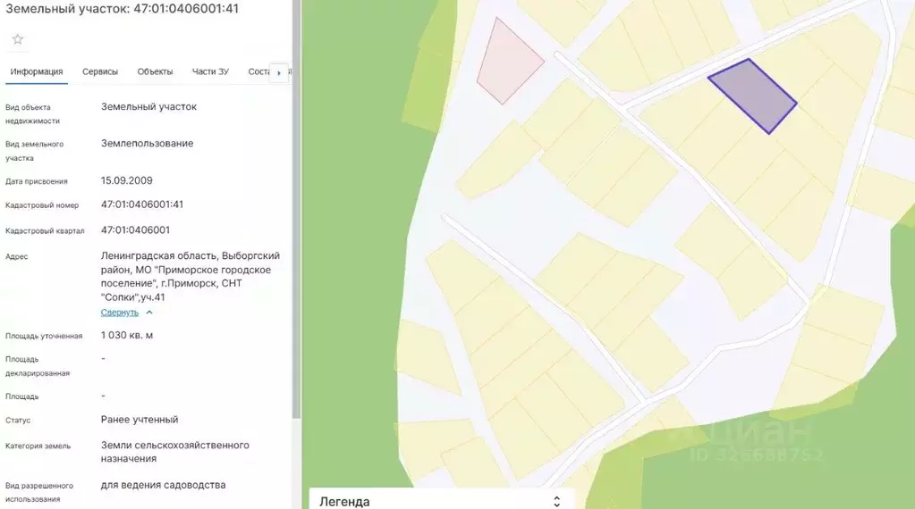Open the Сервисы tab

[100, 72]
